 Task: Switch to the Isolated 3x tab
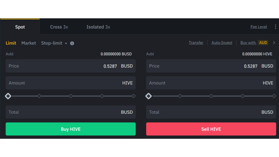(x=98, y=27)
